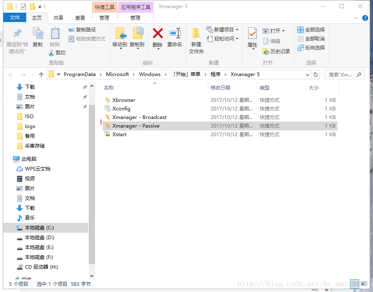Click Paste shortcut (粘贴快捷方式)
The image size is (373, 292).
(87, 39)
